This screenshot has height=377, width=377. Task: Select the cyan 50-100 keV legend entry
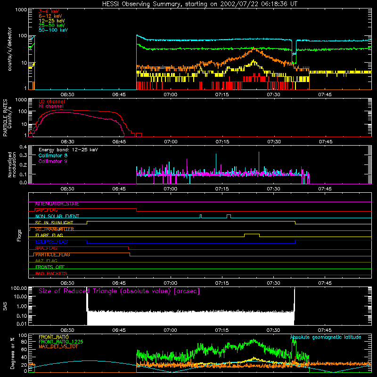point(53,30)
